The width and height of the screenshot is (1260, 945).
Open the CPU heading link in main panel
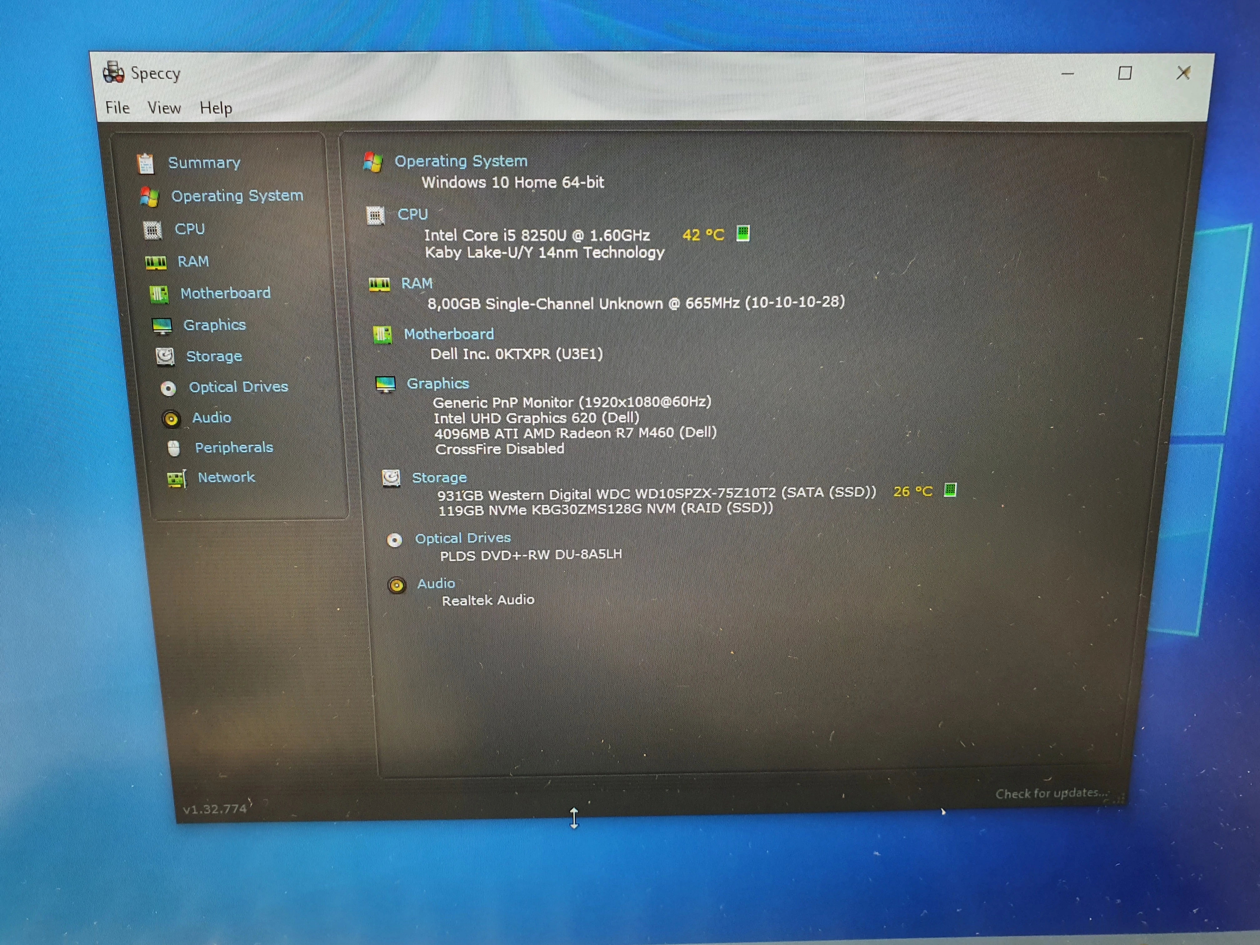pos(412,214)
